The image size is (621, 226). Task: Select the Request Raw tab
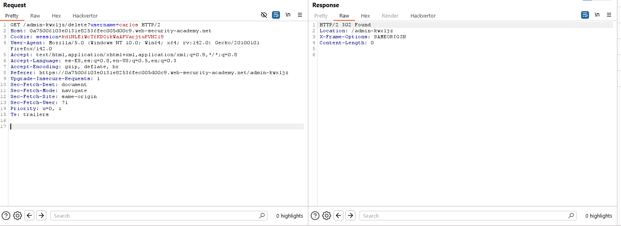[x=35, y=16]
